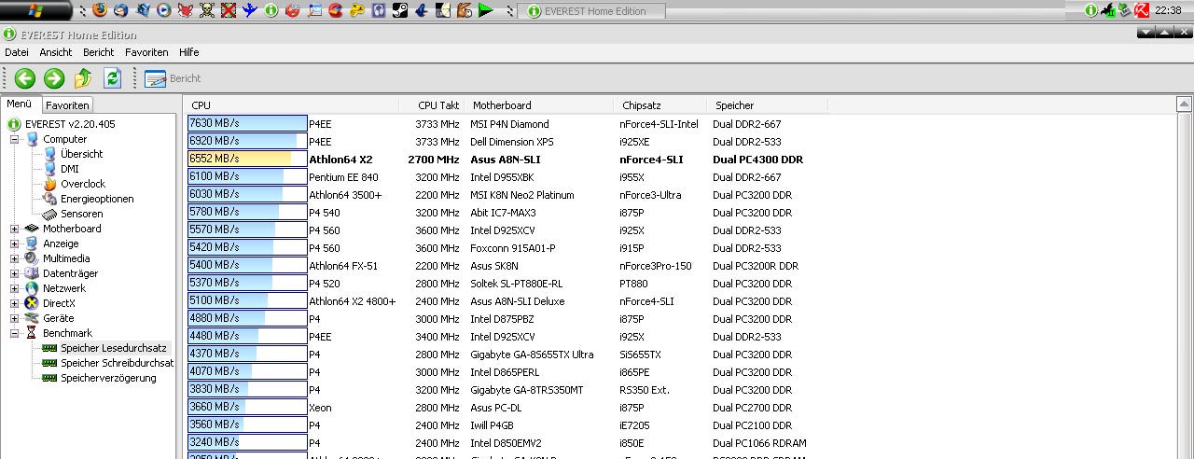This screenshot has width=1194, height=459.
Task: Launch Thunderbird from the quick launch bar
Action: click(x=121, y=10)
